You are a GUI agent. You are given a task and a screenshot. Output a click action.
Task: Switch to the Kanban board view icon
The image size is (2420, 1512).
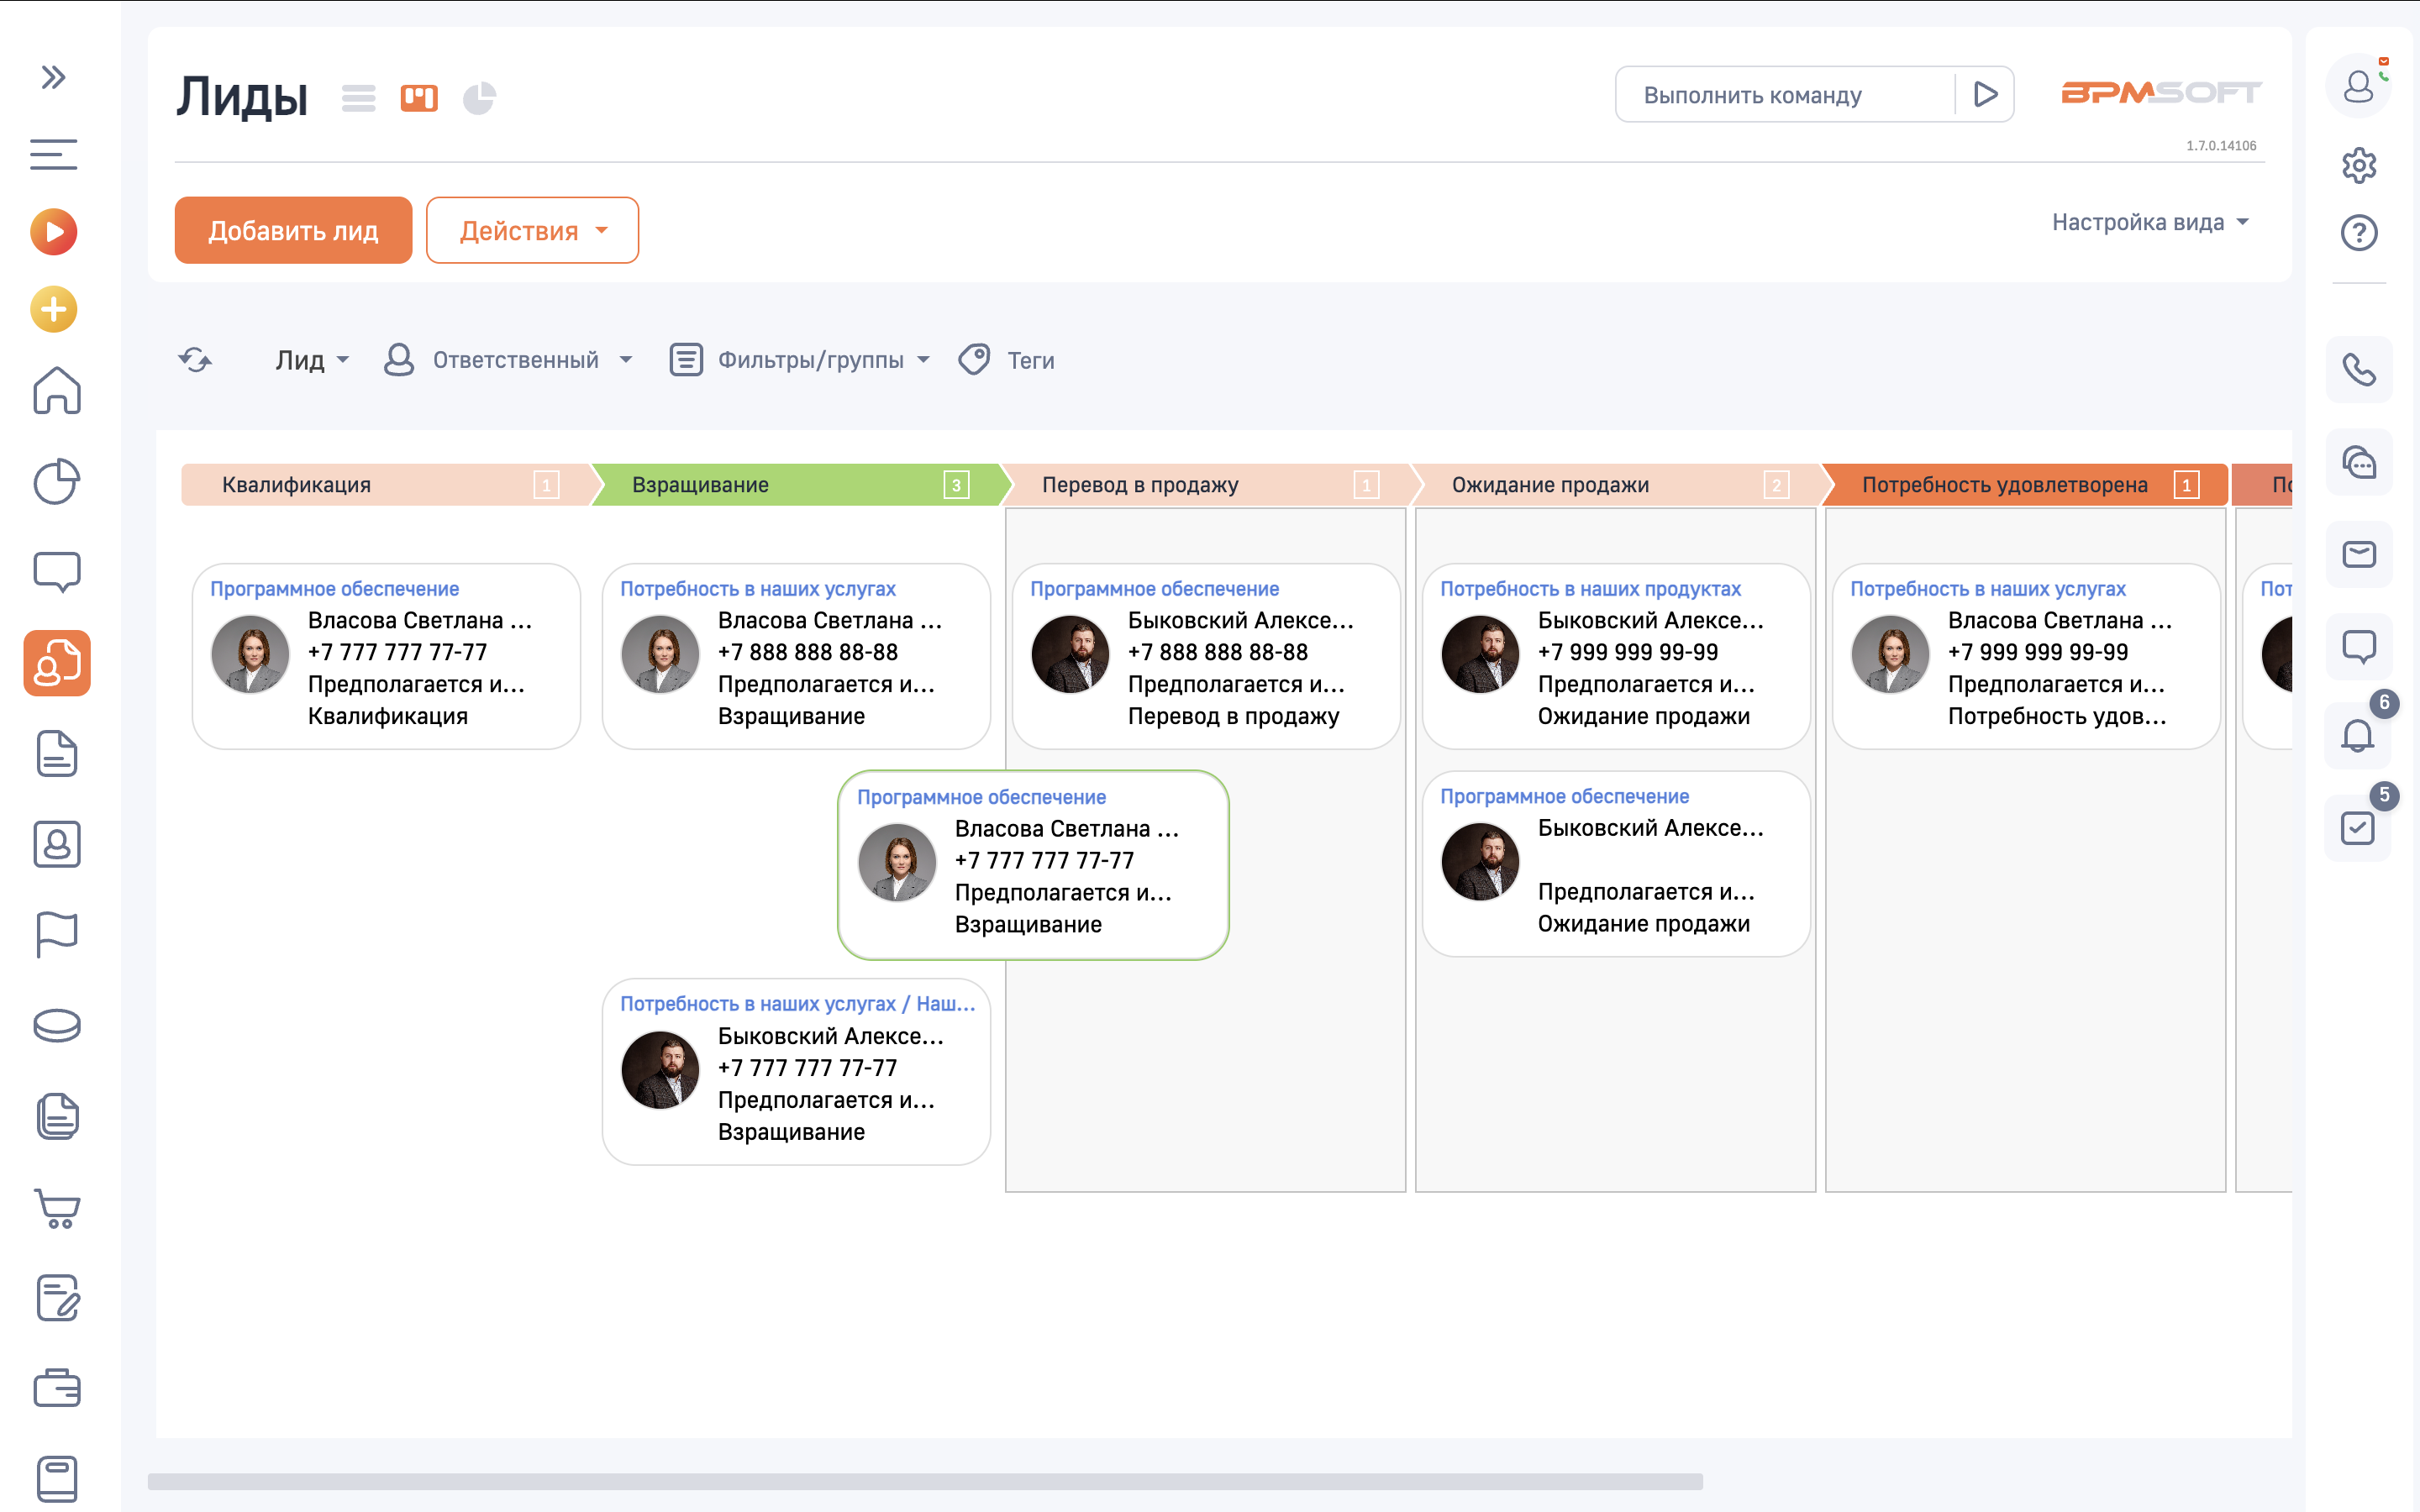pos(419,97)
